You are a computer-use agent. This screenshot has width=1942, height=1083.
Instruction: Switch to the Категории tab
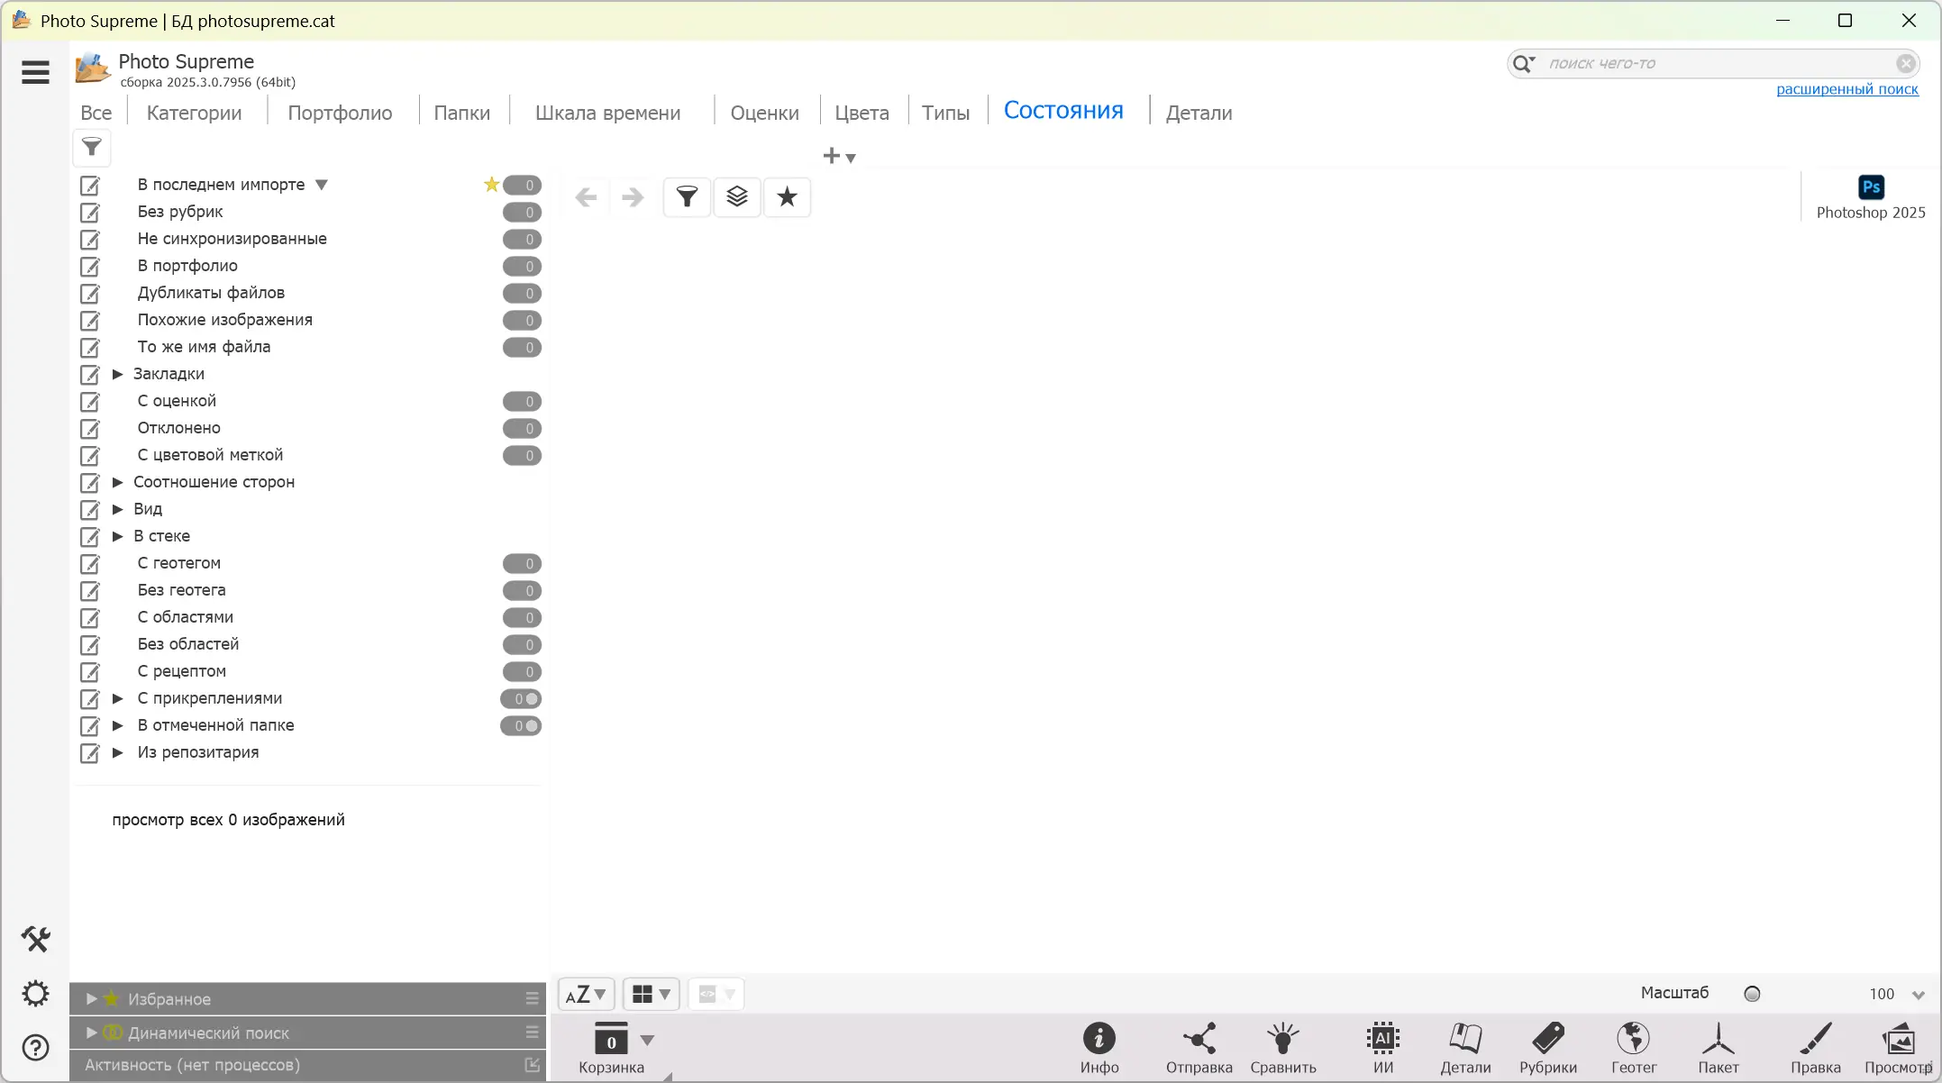[194, 113]
